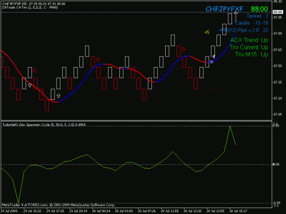The image size is (286, 214).
Task: Click the 87.20 price axis label
Action: (277, 99)
